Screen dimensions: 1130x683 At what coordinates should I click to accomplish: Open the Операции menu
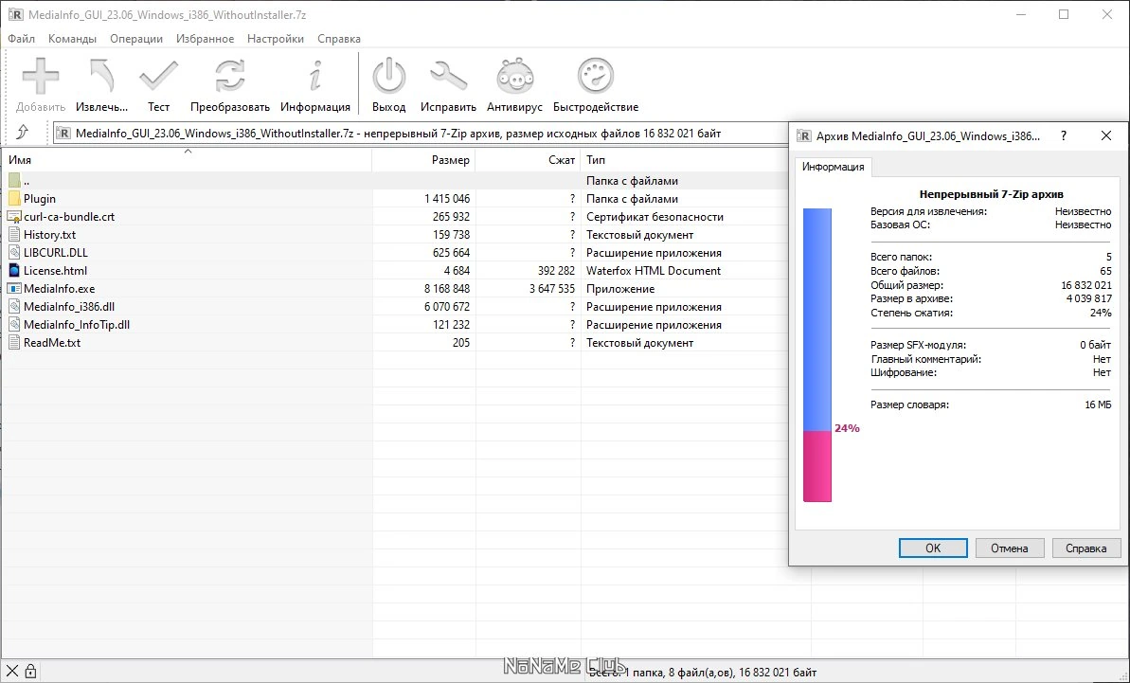pyautogui.click(x=136, y=39)
